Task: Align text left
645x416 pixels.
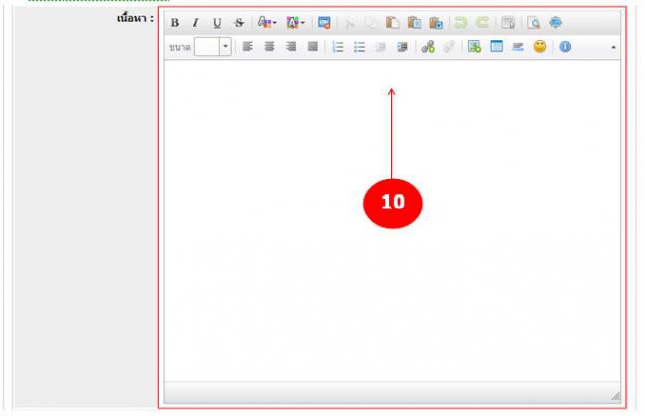Action: pos(248,46)
